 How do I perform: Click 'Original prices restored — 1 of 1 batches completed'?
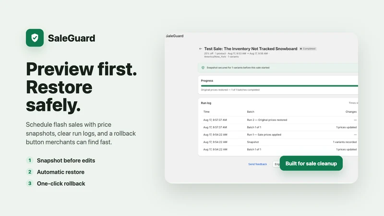[x=230, y=90]
